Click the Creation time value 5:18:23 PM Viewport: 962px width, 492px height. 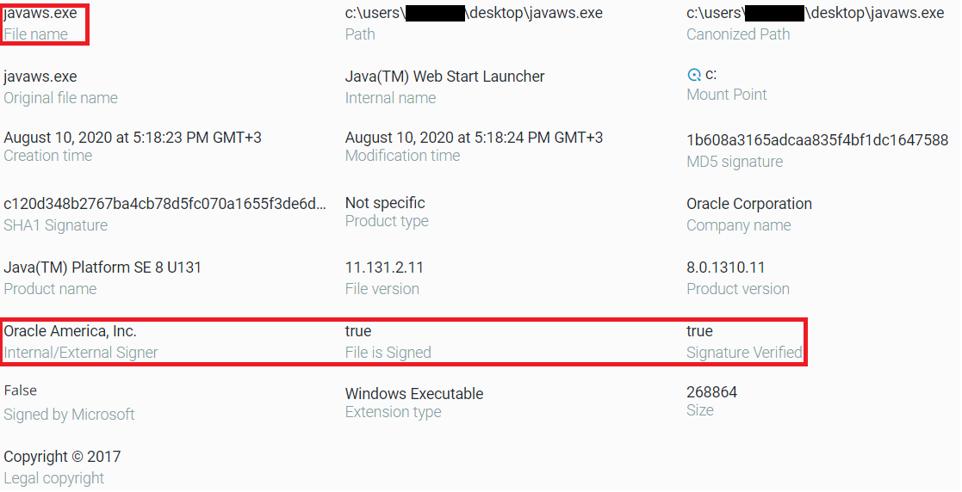coord(133,138)
